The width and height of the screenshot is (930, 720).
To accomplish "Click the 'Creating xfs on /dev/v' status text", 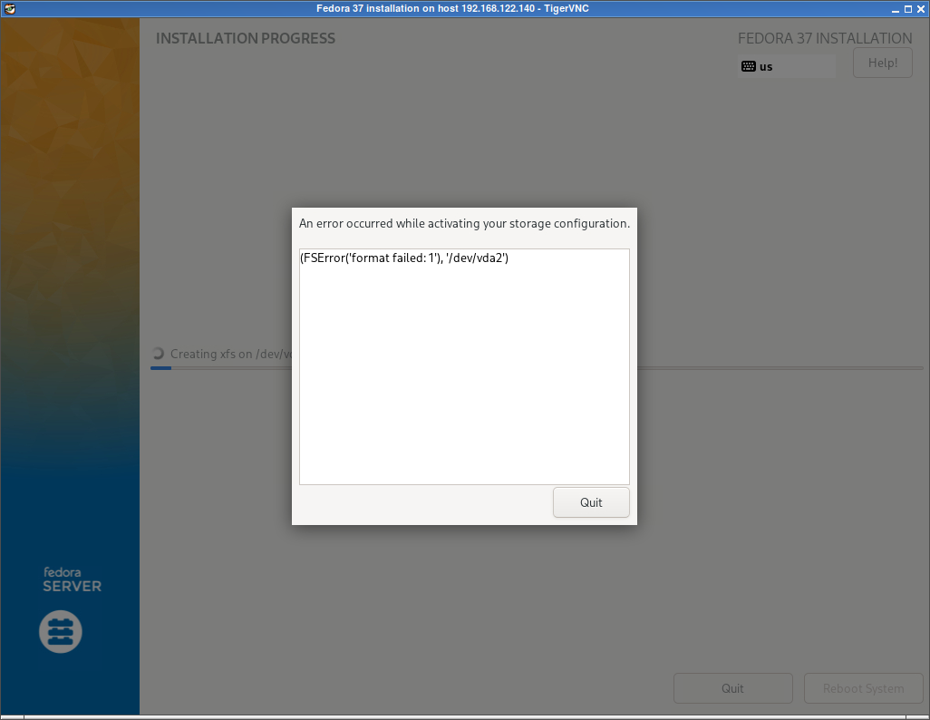I will click(231, 354).
